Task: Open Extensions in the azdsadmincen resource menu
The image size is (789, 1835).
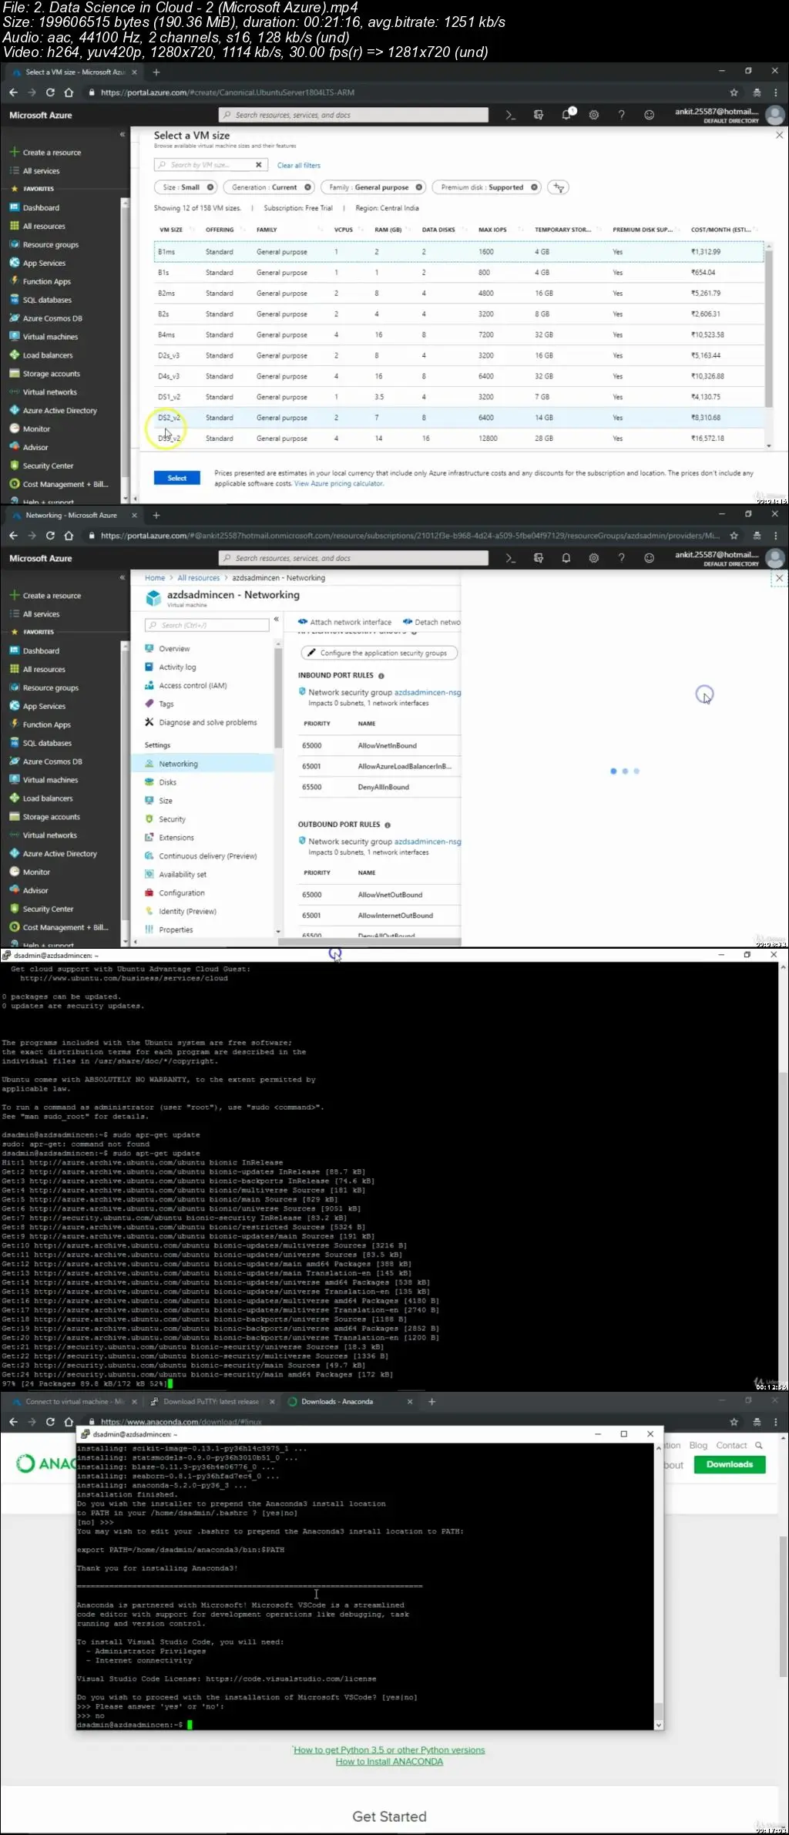Action: 176,838
